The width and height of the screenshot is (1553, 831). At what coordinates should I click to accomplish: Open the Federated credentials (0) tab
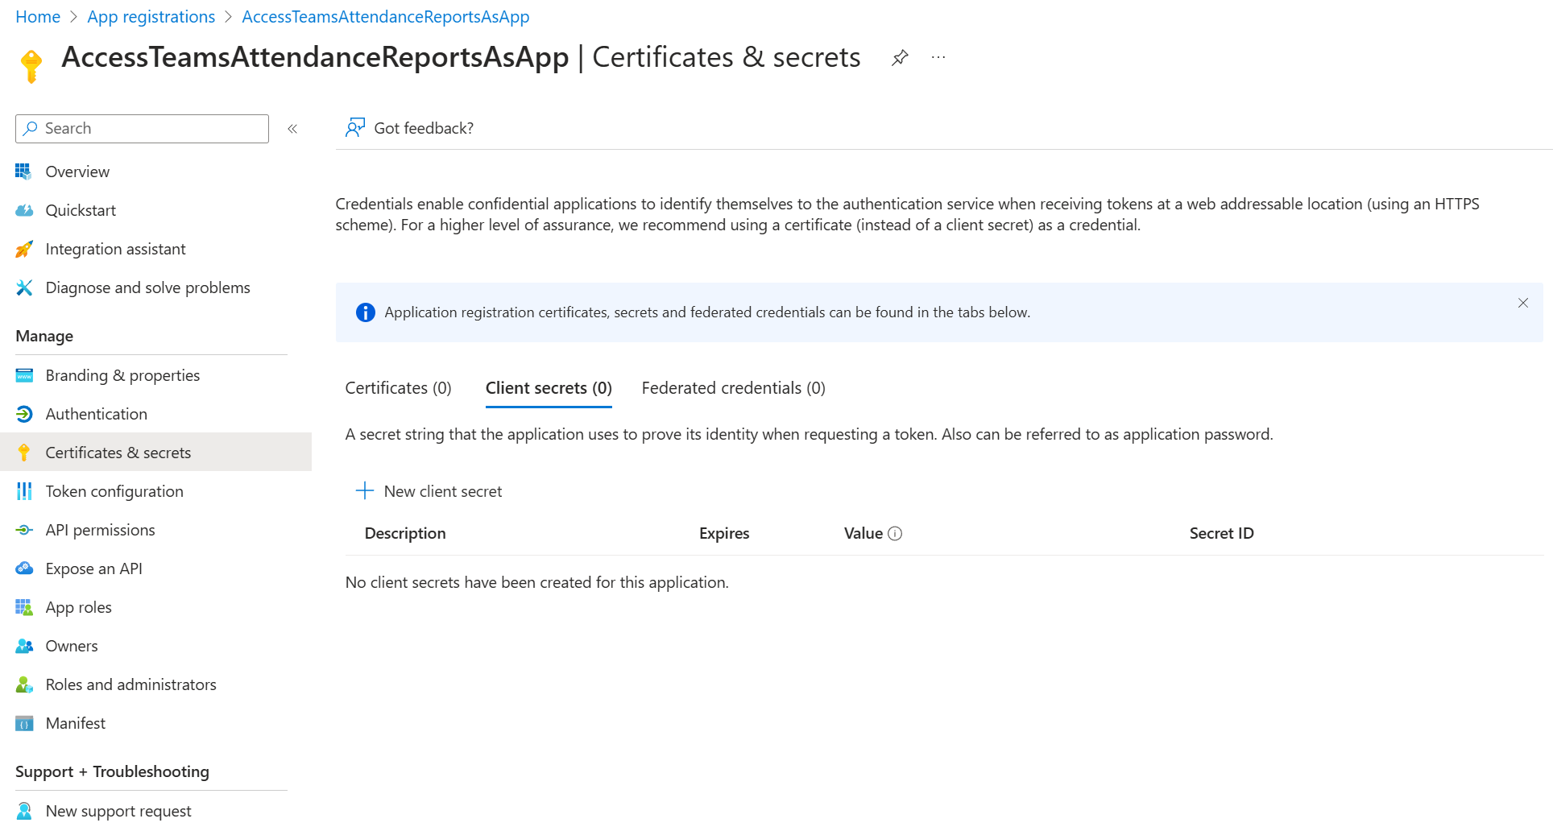click(733, 388)
